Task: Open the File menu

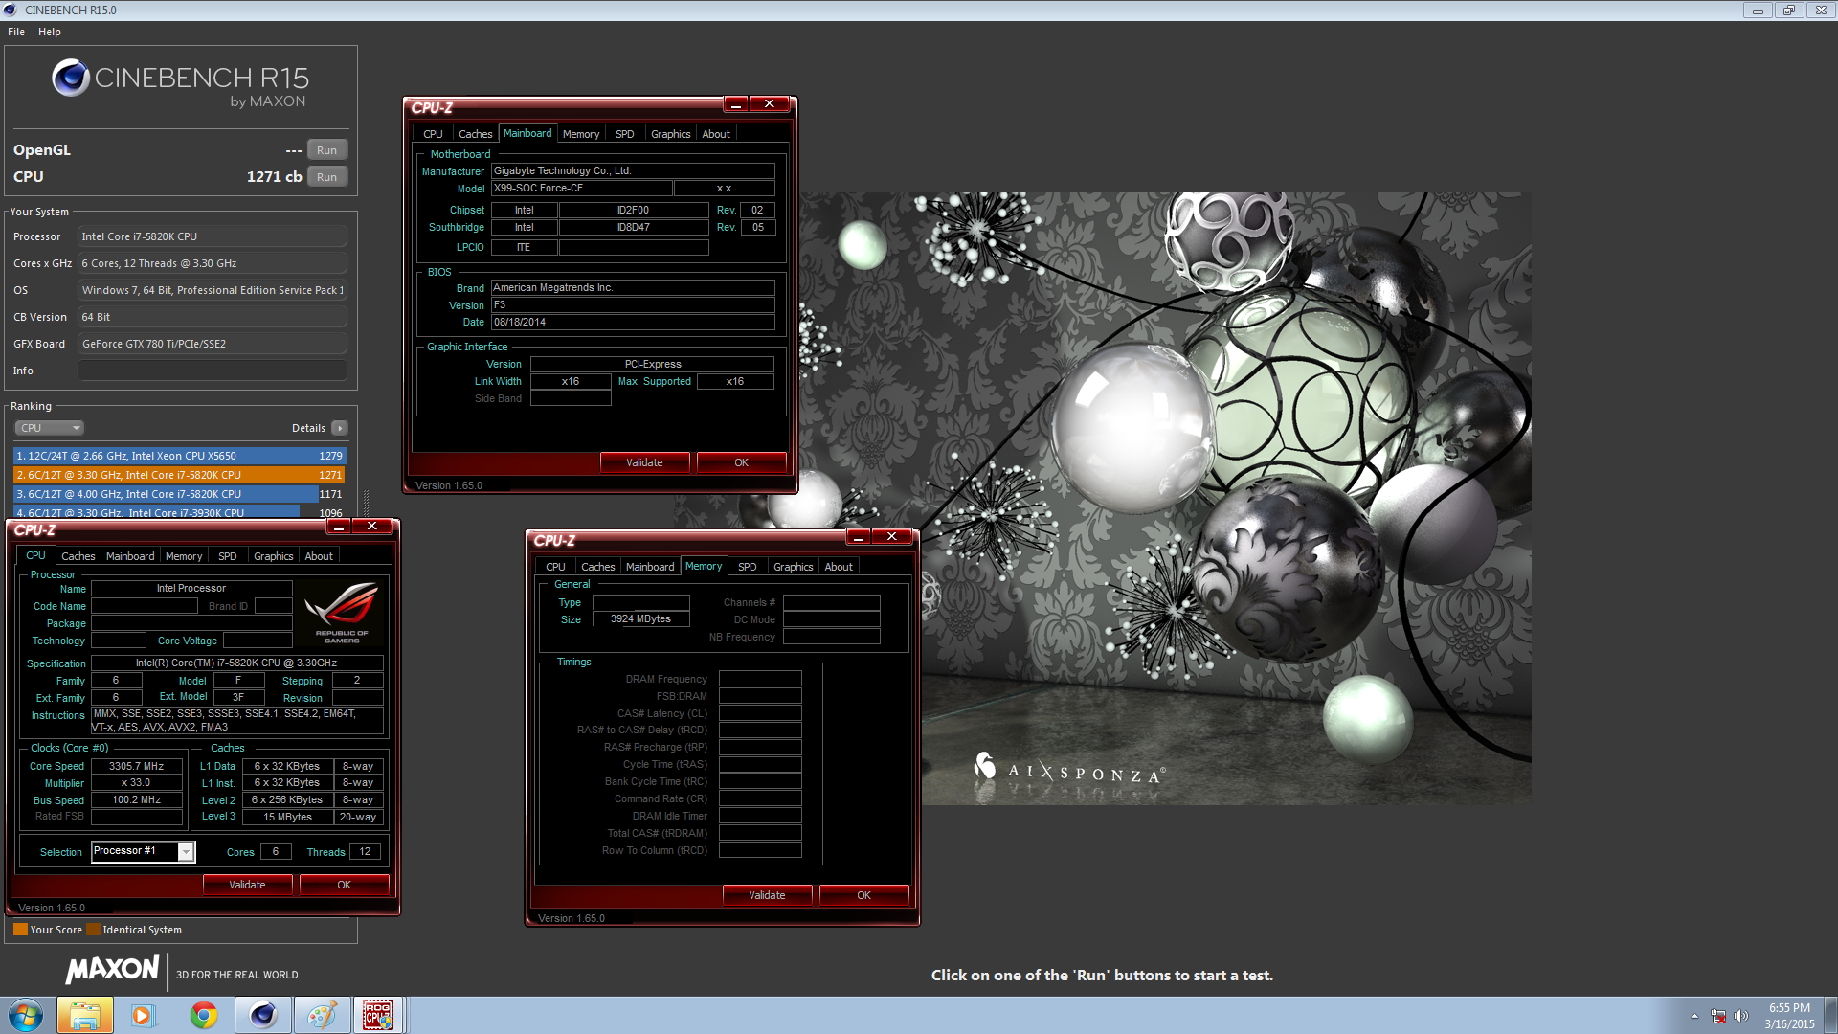Action: coord(16,32)
